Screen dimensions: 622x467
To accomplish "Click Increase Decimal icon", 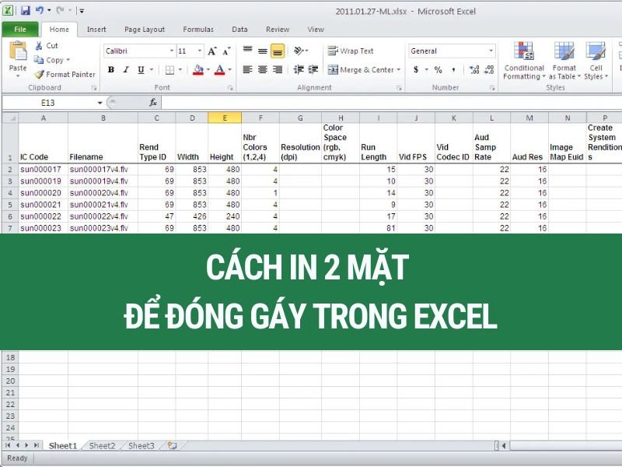I will [474, 70].
